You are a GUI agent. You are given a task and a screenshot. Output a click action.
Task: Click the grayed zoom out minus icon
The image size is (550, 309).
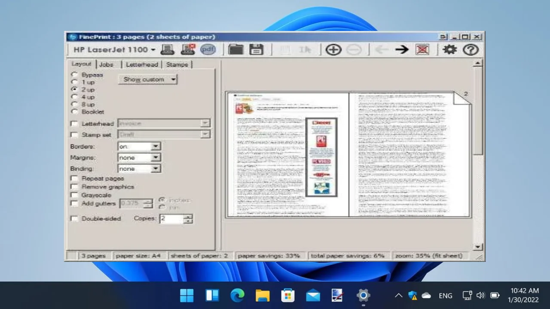354,50
